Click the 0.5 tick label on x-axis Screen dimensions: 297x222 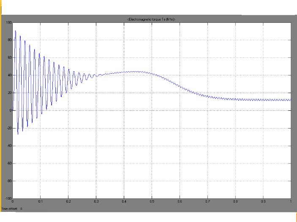pyautogui.click(x=152, y=202)
